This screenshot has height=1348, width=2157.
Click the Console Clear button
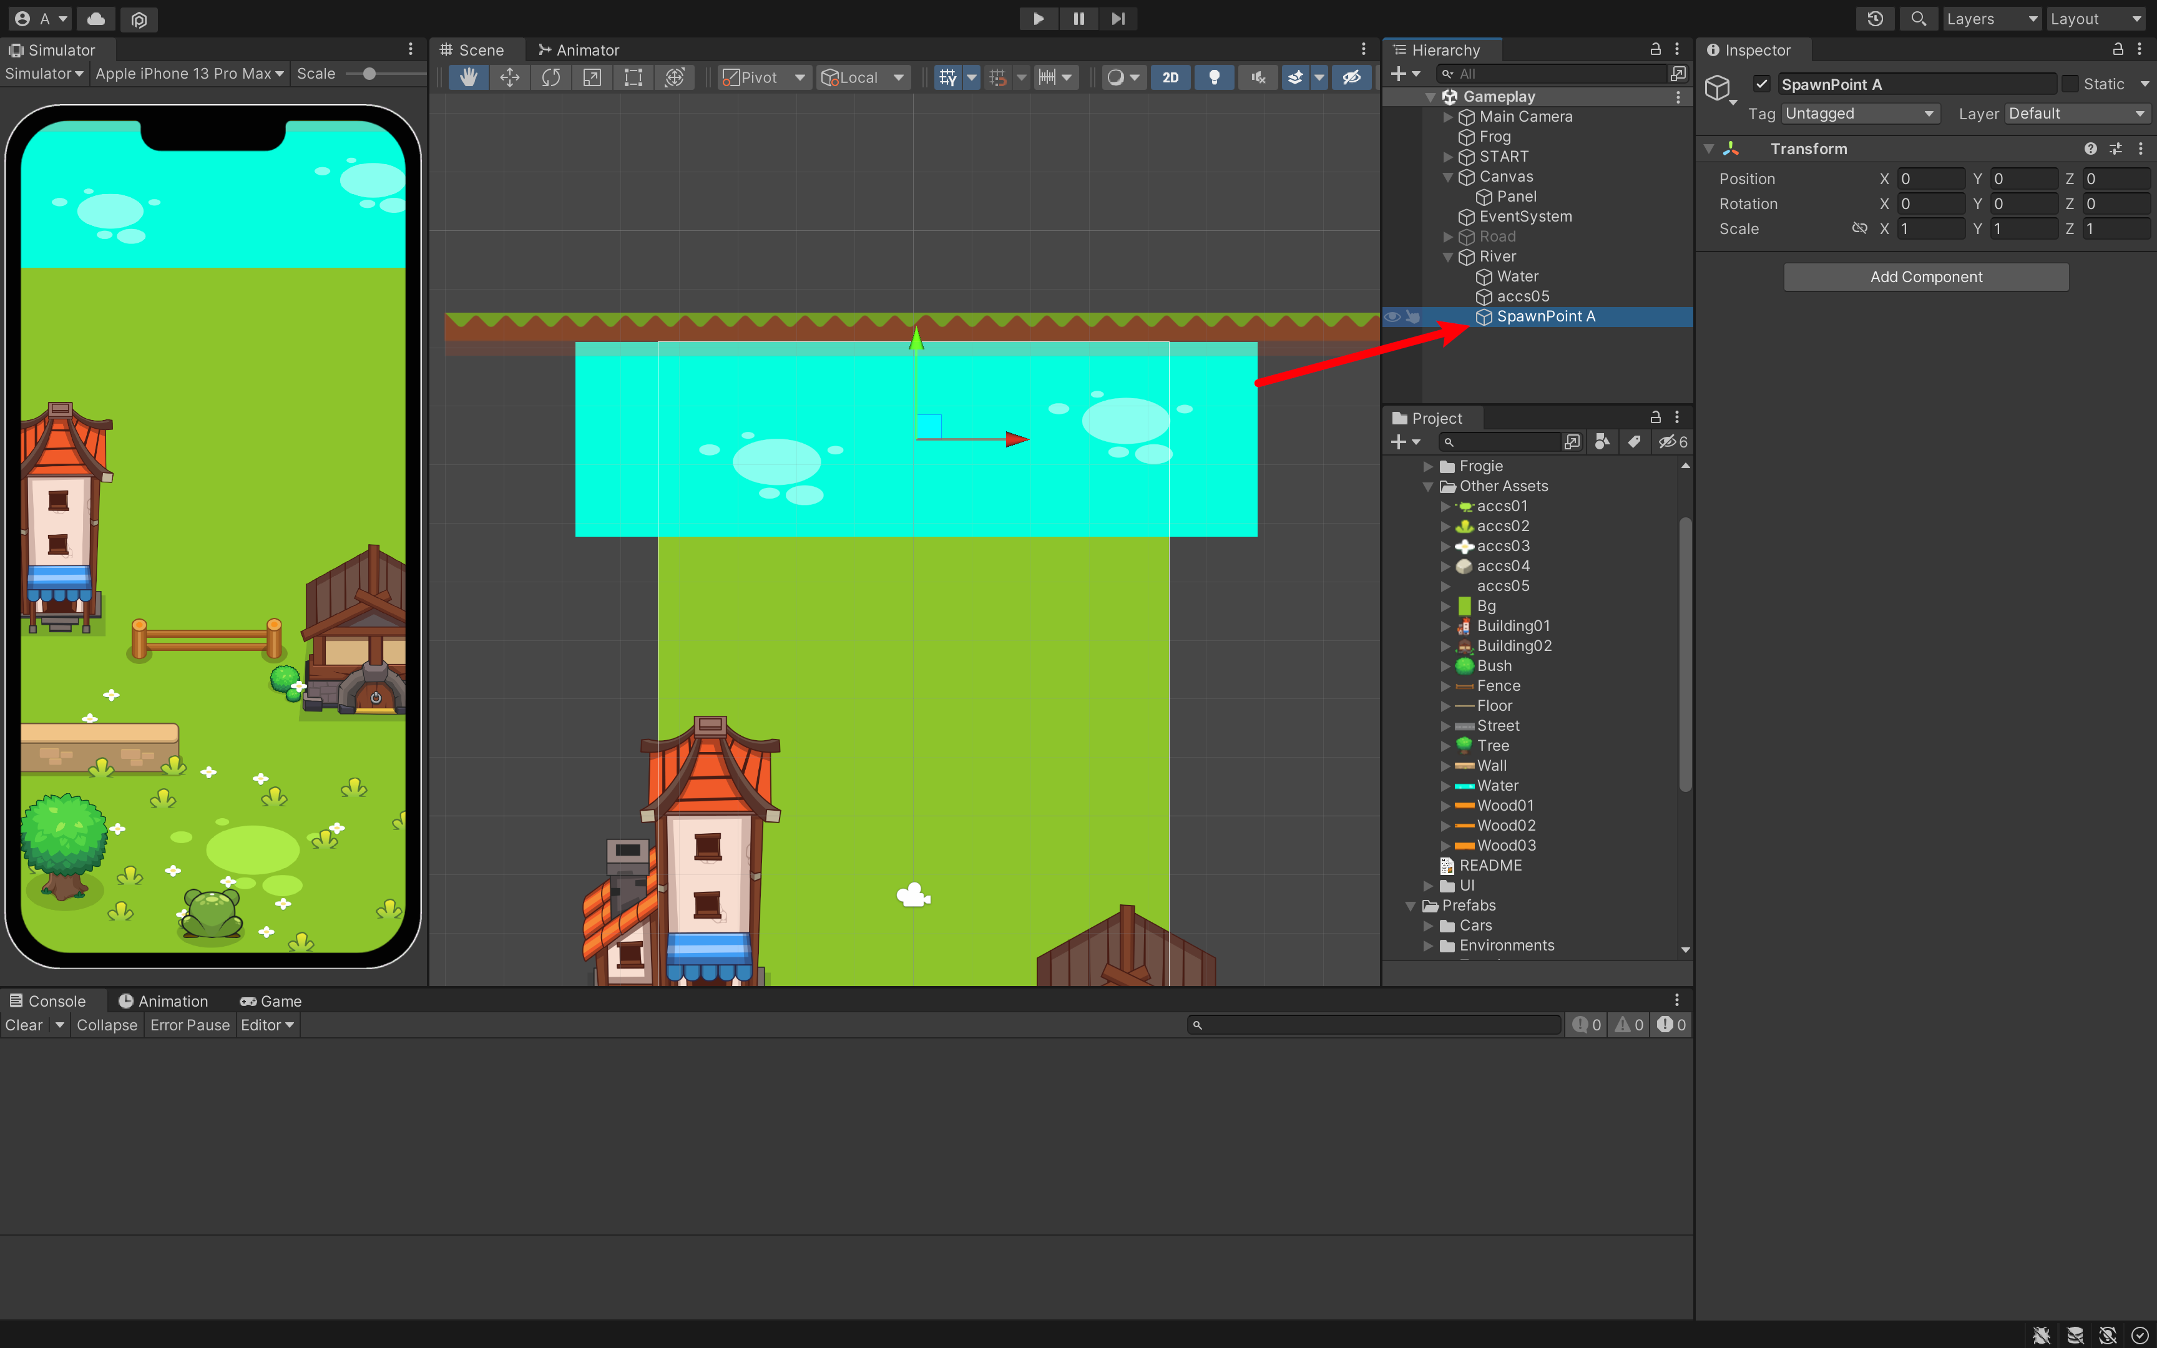coord(24,1025)
